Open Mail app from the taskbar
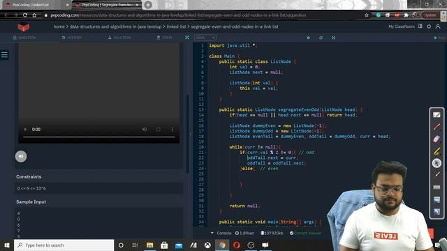 179,245
